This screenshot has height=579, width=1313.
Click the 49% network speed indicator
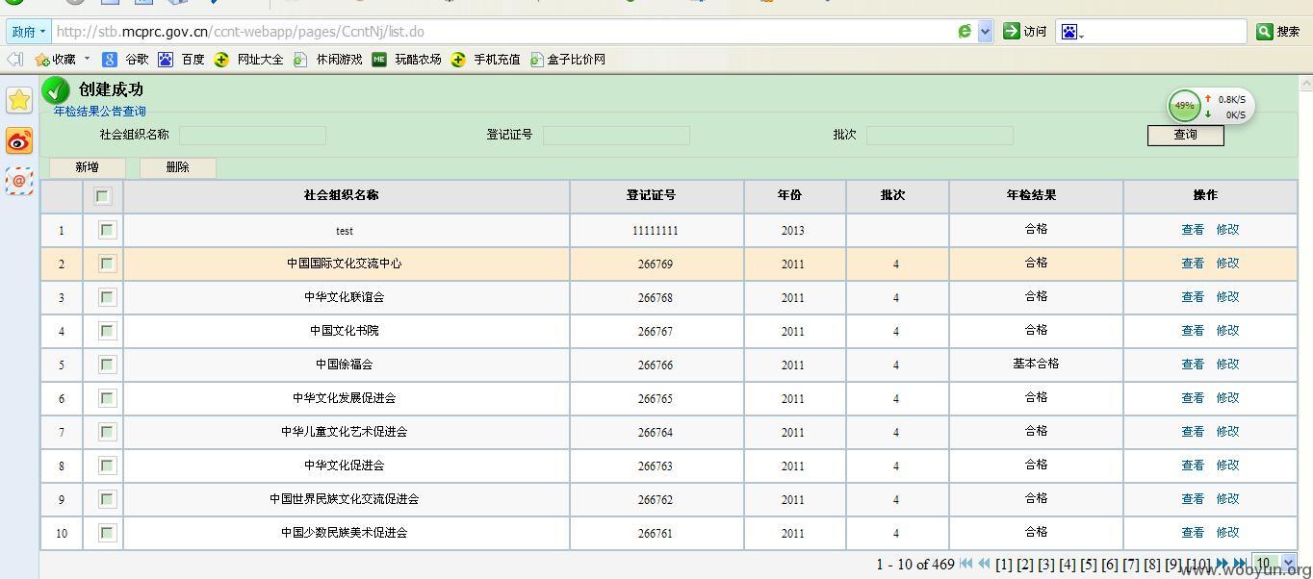coord(1184,106)
